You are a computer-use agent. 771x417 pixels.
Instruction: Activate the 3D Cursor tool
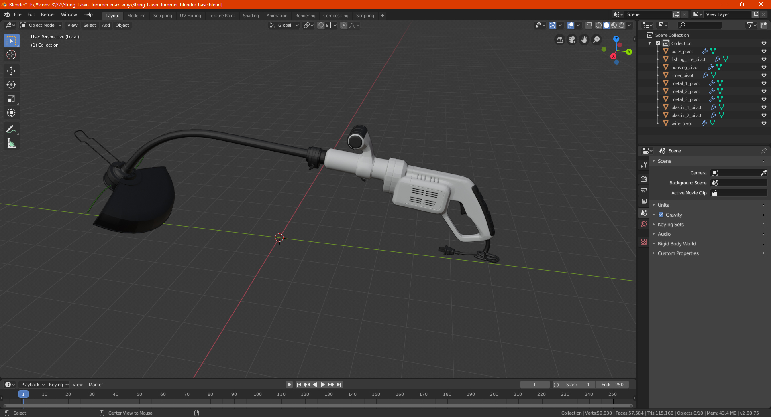coord(11,55)
